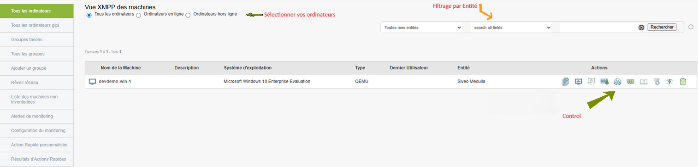
Task: Select the Tous les ordinateurs radio button
Action: point(89,15)
